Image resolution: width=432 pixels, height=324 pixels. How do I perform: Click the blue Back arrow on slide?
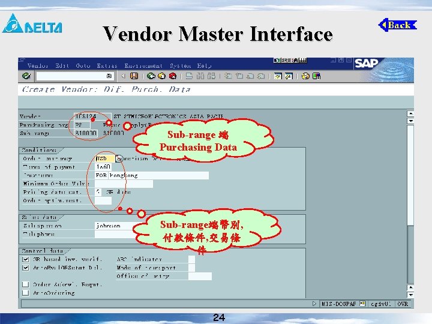tap(398, 25)
